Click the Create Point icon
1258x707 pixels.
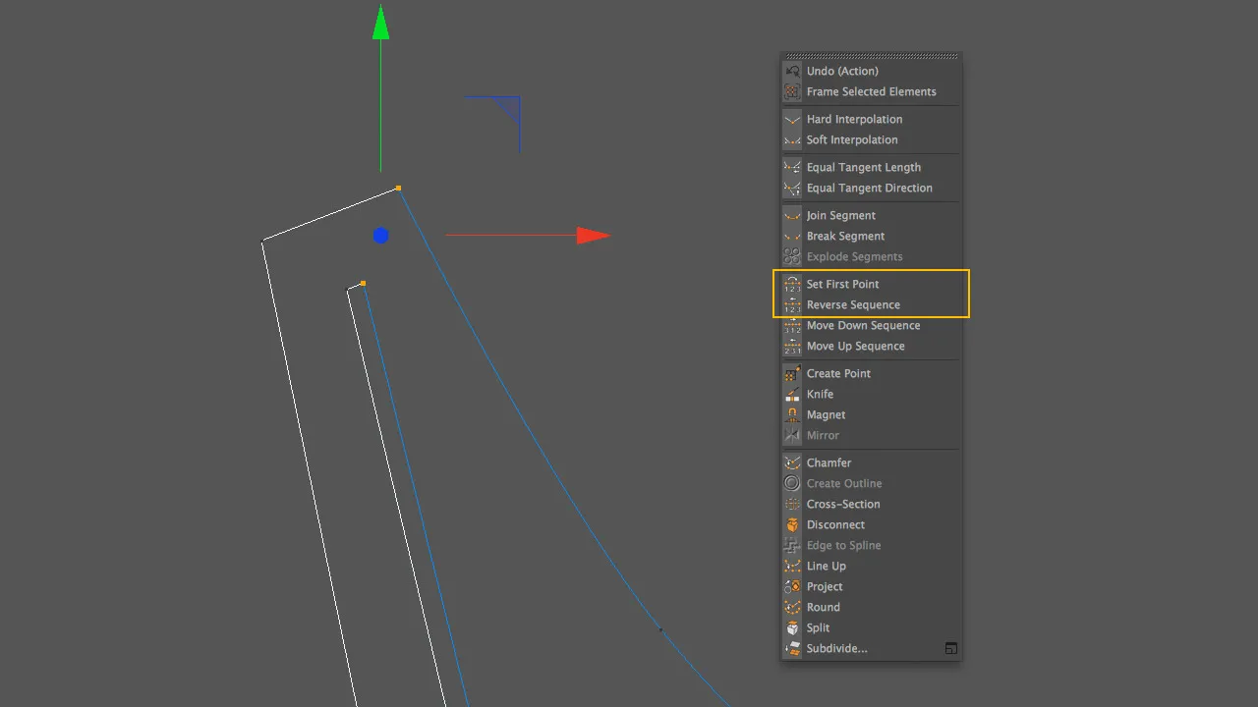click(792, 373)
